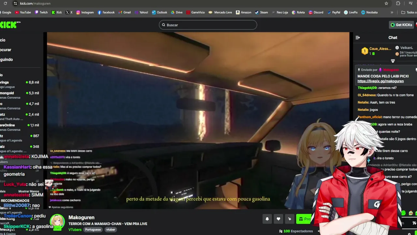The height and width of the screenshot is (235, 417).
Task: Open the Drive bookmark
Action: coord(177,12)
